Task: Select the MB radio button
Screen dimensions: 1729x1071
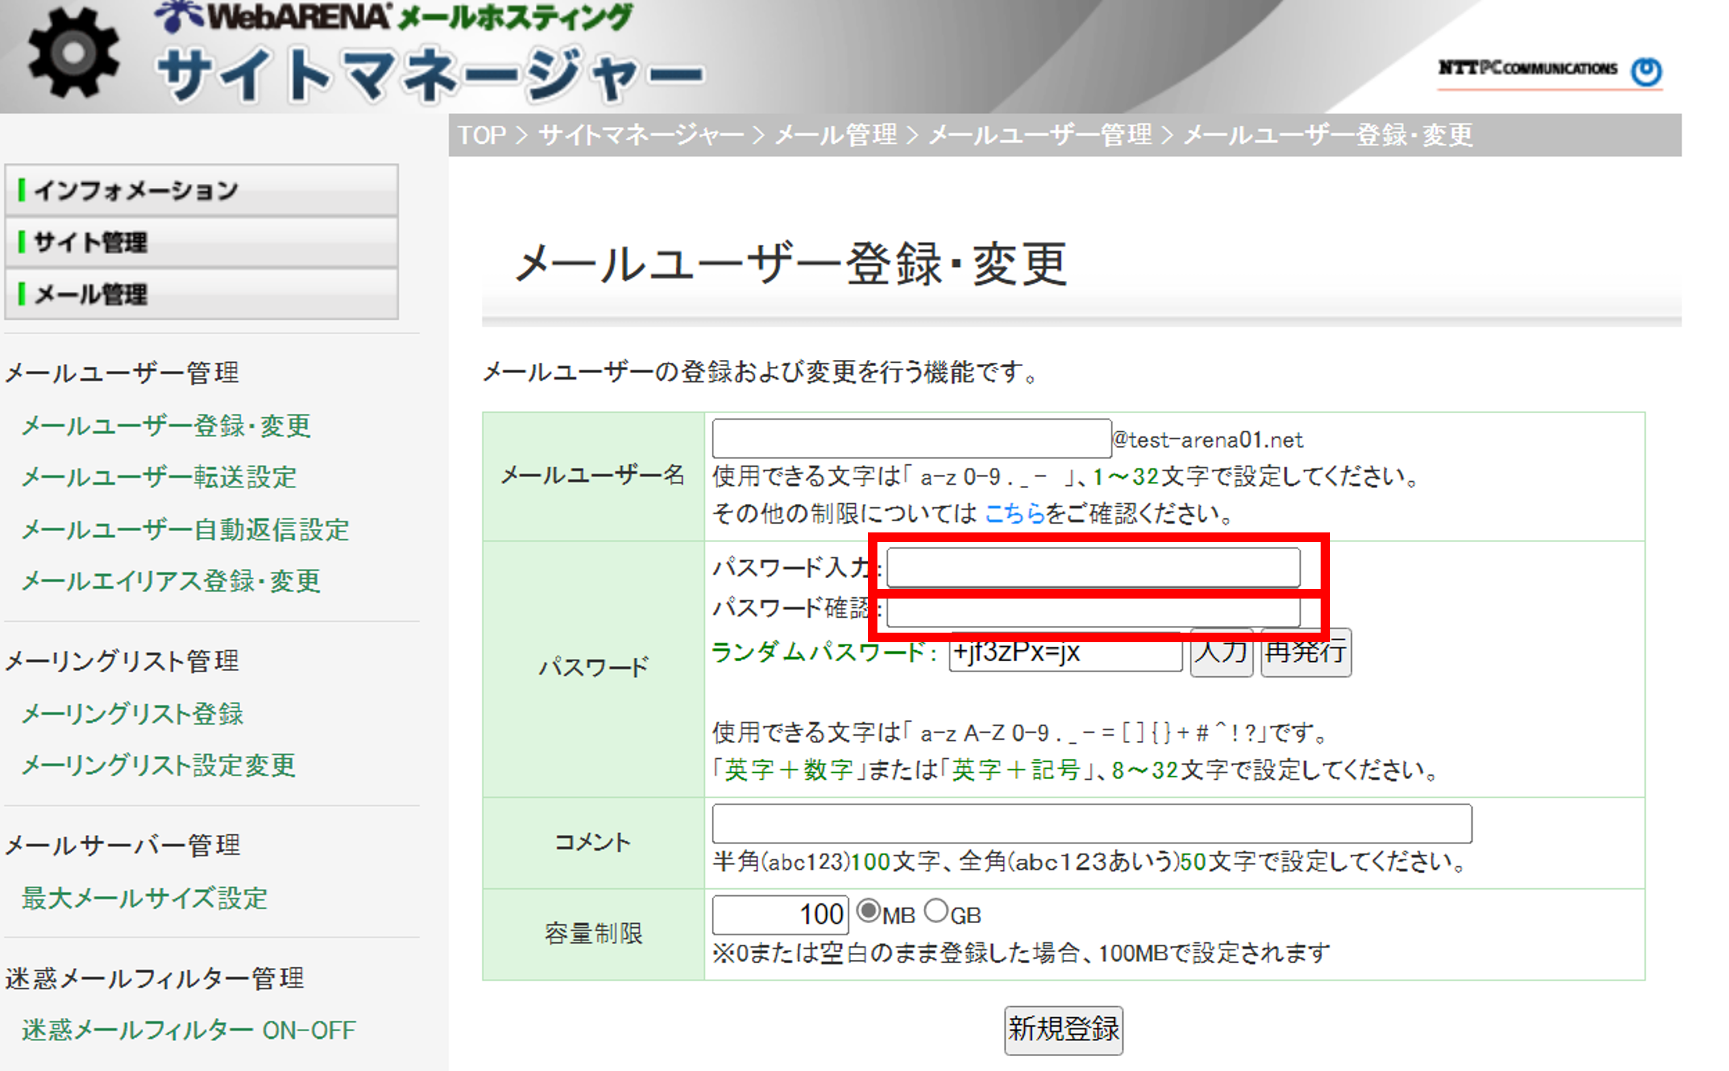Action: [868, 911]
